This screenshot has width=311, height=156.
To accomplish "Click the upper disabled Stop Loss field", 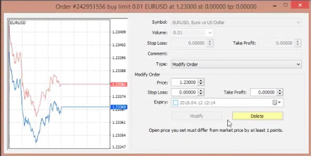I will click(189, 43).
